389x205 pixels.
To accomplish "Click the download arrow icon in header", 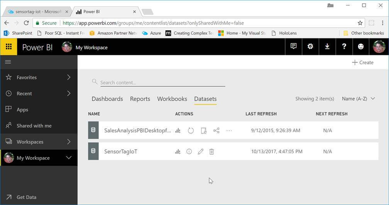I will 327,46.
